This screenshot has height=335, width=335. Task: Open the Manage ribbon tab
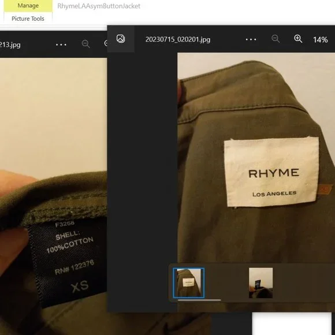(x=28, y=6)
